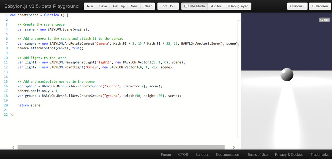332x159 pixels.
Task: Click the "camera.attachControl(canvas, true);" line
Action: tap(50, 48)
